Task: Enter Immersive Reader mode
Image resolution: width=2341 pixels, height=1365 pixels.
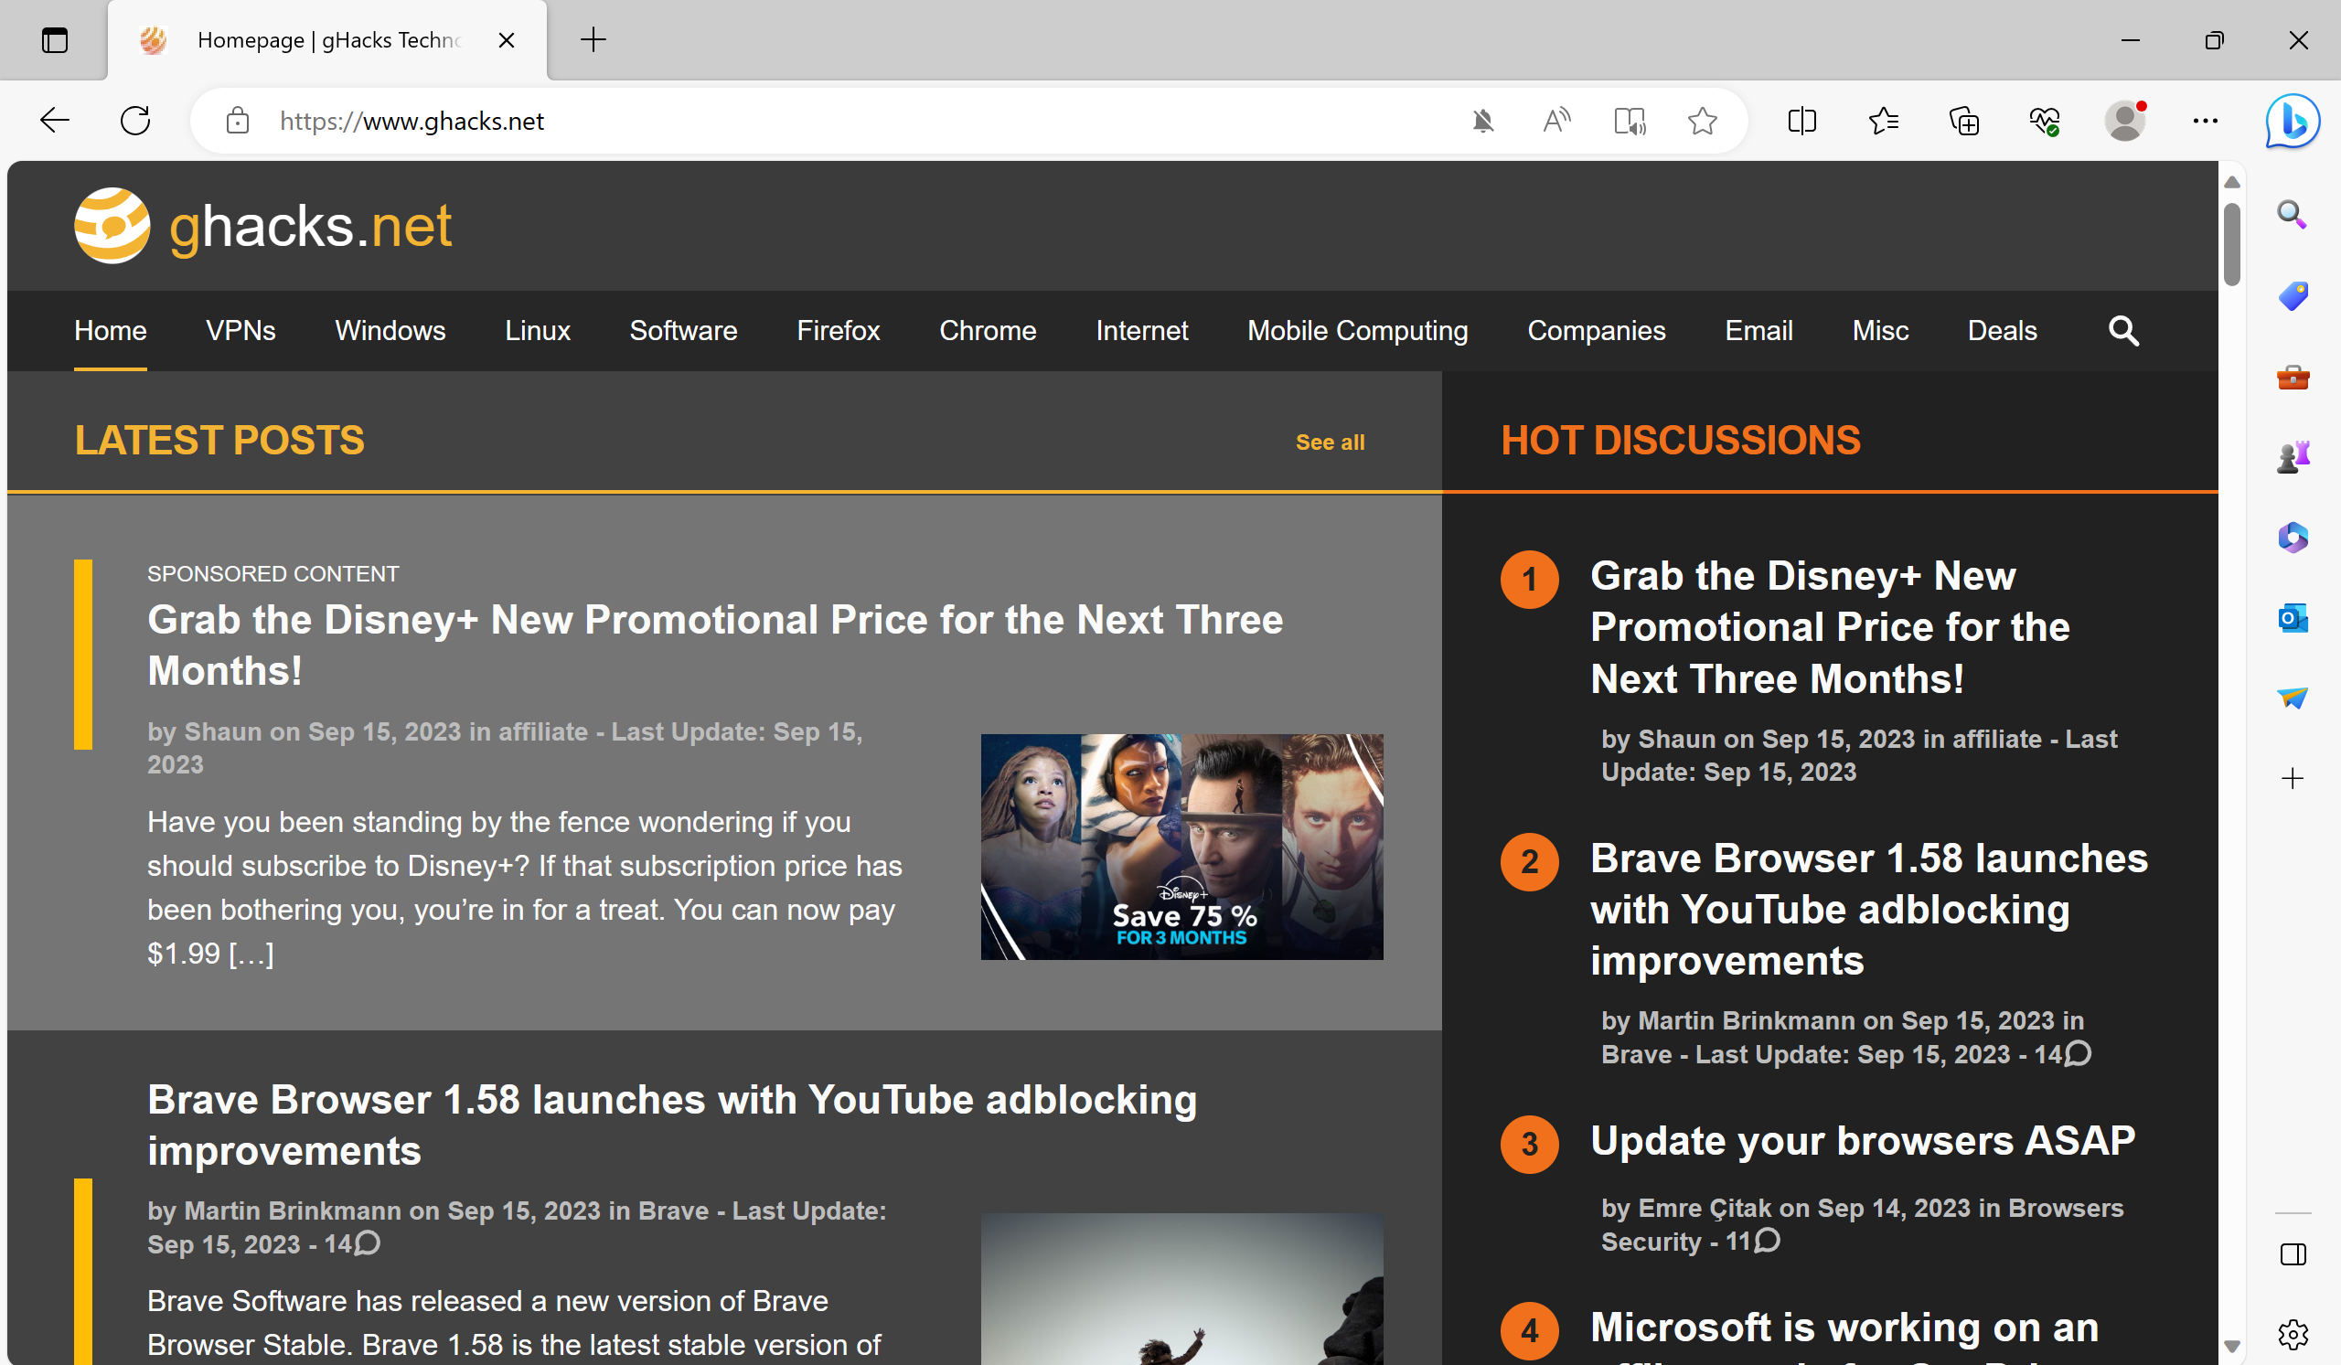Action: click(1630, 121)
